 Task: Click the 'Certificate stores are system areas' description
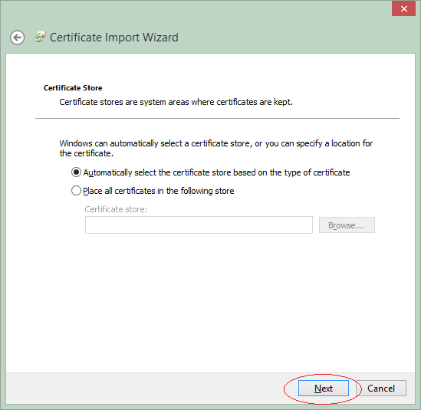click(x=176, y=102)
